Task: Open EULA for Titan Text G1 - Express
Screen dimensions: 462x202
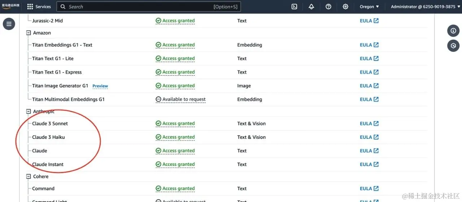Action: tap(369, 72)
